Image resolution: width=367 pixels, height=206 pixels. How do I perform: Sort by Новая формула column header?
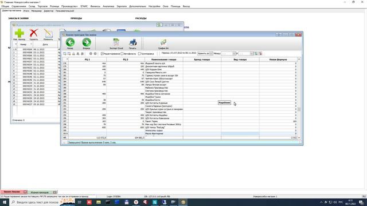(278, 60)
